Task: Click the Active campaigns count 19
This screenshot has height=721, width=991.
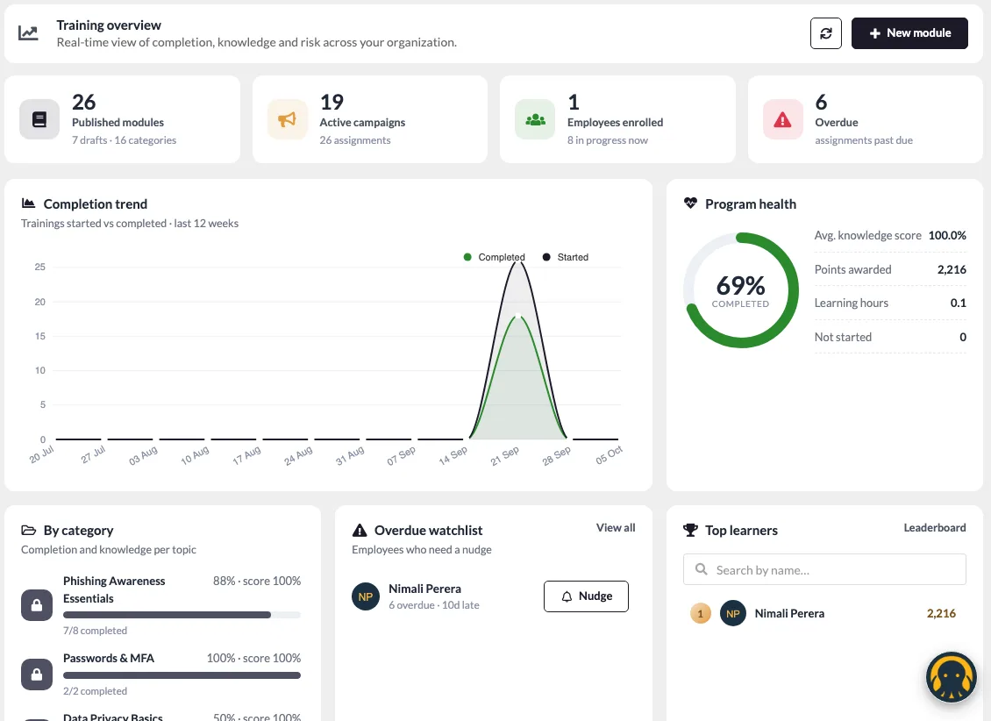Action: pyautogui.click(x=332, y=102)
